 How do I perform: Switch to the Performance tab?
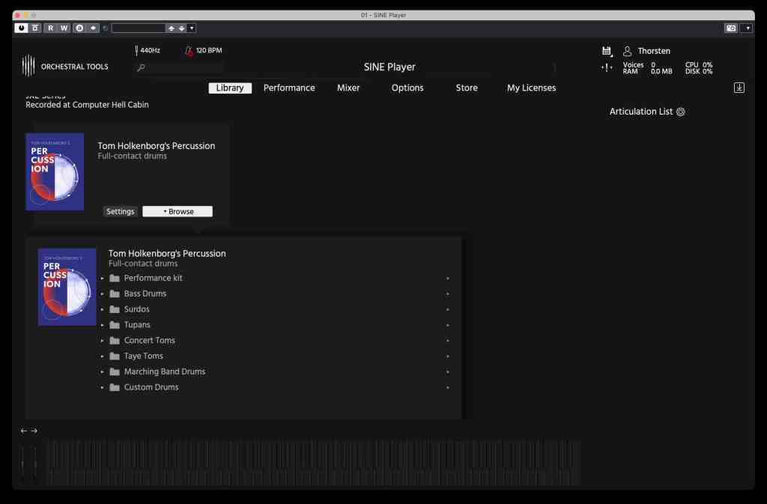[x=289, y=88]
